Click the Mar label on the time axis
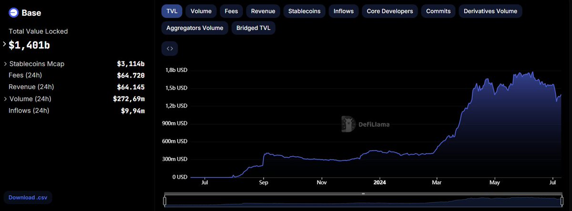Viewport: 572px width, 211px height. (x=437, y=182)
